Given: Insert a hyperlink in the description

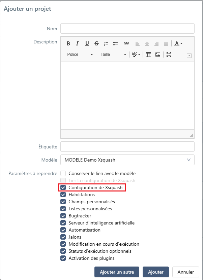Looking at the screenshot, I should 126,43.
